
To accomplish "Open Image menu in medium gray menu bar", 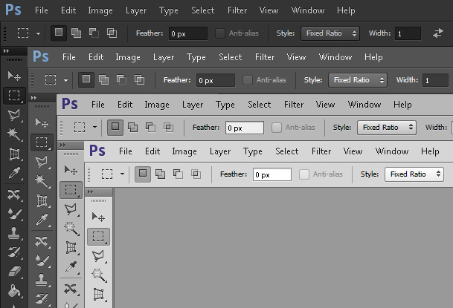I will point(157,105).
